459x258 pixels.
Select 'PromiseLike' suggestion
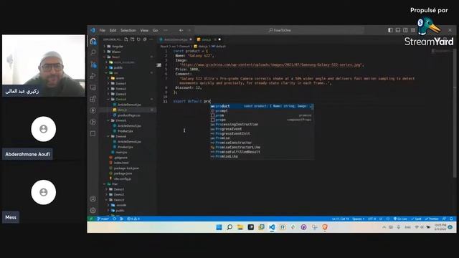(x=262, y=156)
